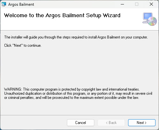159x130 pixels.
Task: Click the Argos Bailment title bar app icon
Action: tap(4, 4)
